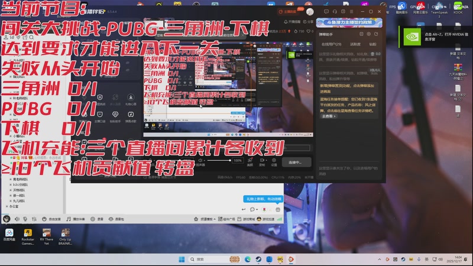Open the Rockstar Games desktop shortcut
This screenshot has width=473, height=266.
(28, 237)
